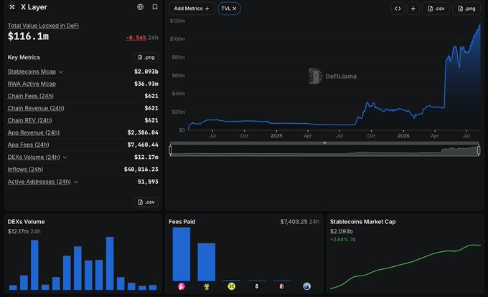
Task: Open the embed chart code icon
Action: pos(398,9)
